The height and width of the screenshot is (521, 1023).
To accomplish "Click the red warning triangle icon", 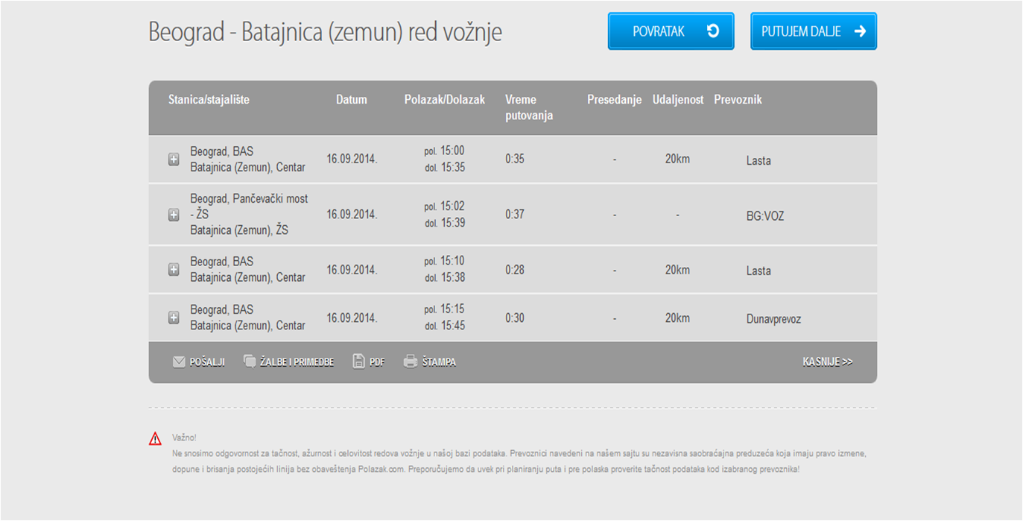I will [155, 438].
